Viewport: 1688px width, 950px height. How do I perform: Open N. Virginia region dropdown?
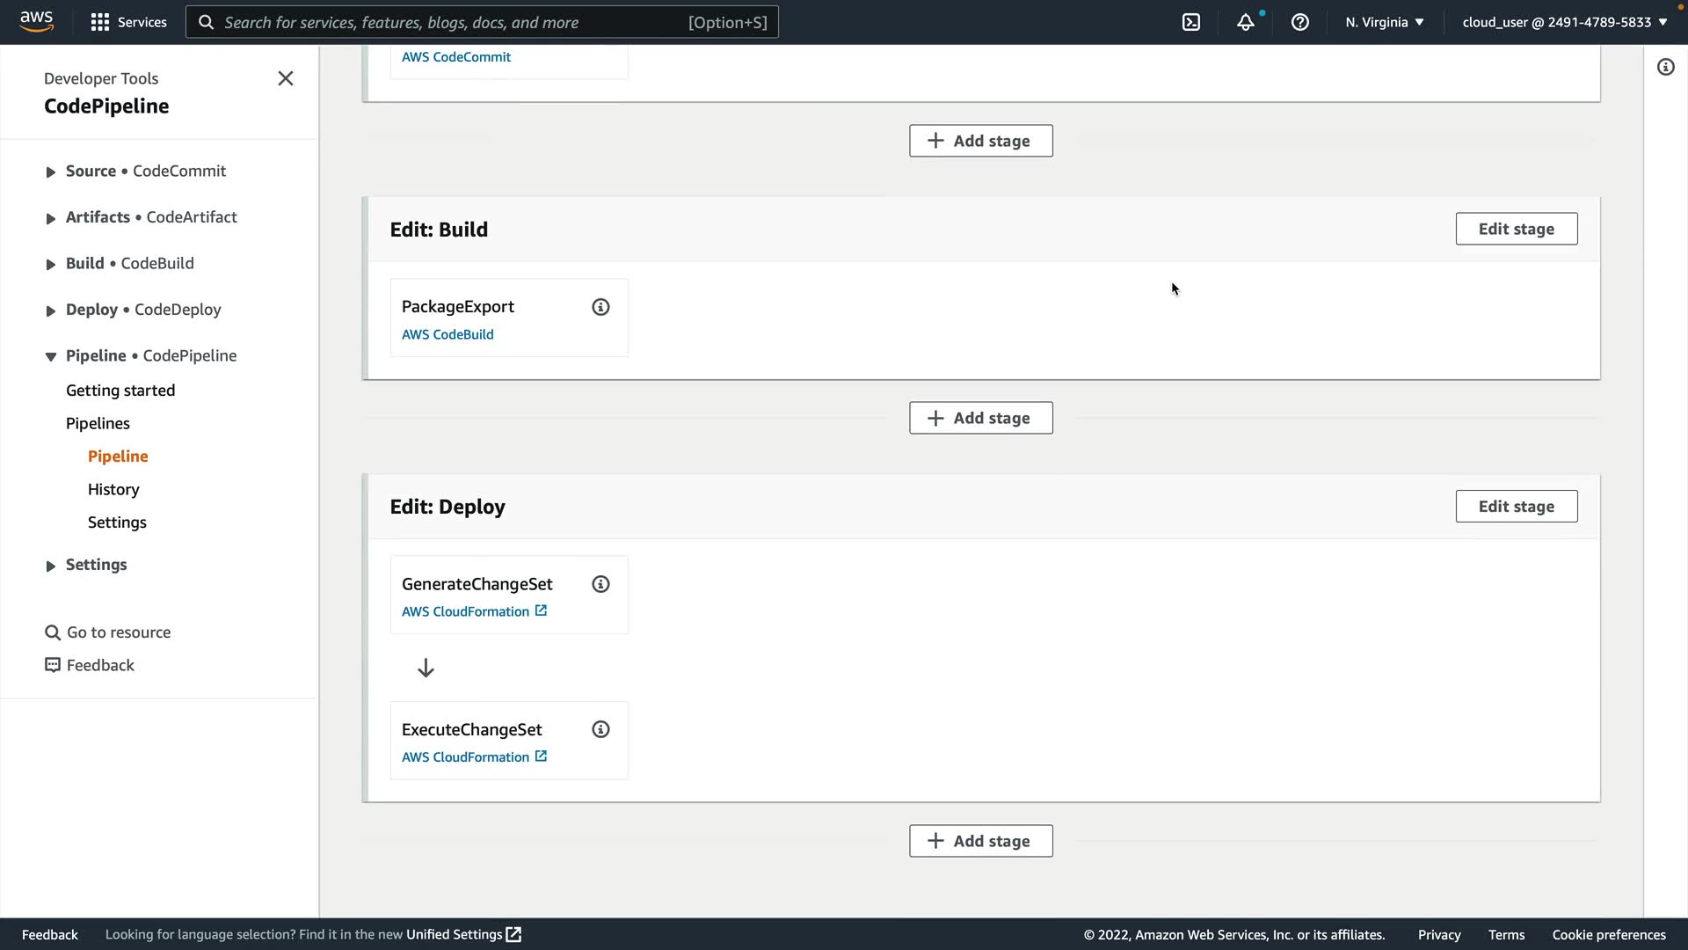point(1384,22)
